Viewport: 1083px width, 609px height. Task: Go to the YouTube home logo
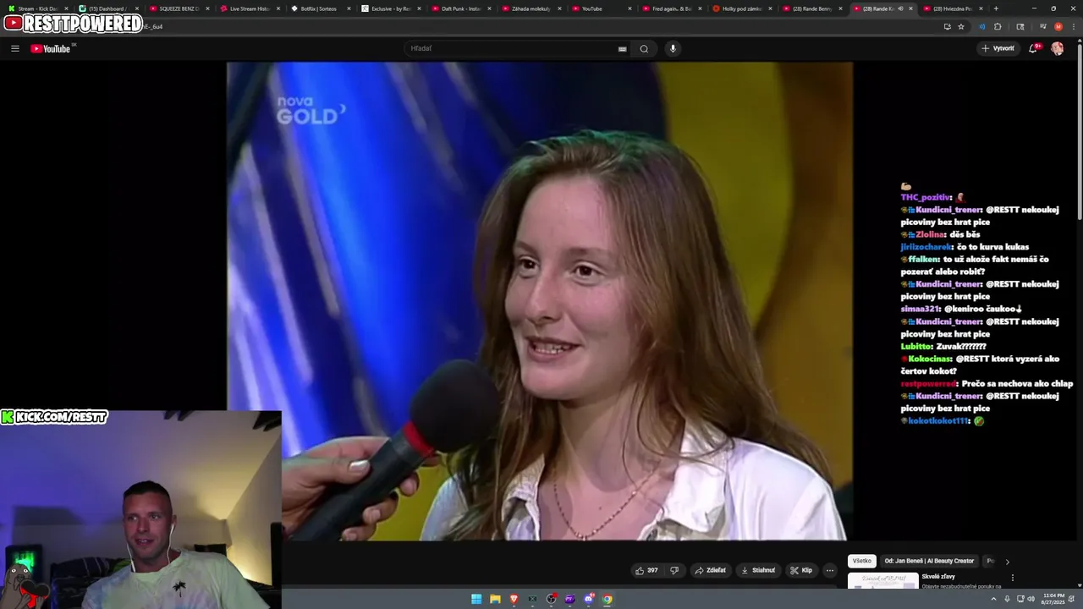coord(51,48)
